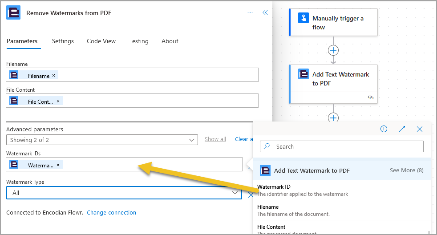Remove the Filename token
437x235 pixels.
coord(53,76)
